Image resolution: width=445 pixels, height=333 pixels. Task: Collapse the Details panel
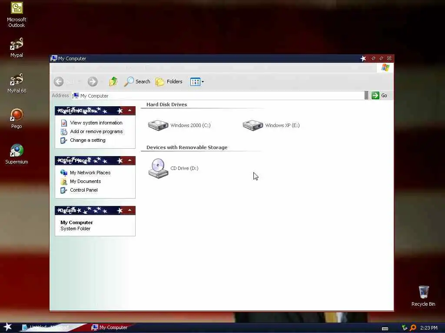click(130, 210)
